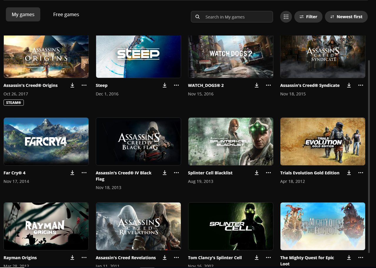Image resolution: width=376 pixels, height=268 pixels.
Task: Click the Far Cry® 4 title
Action: 14,173
